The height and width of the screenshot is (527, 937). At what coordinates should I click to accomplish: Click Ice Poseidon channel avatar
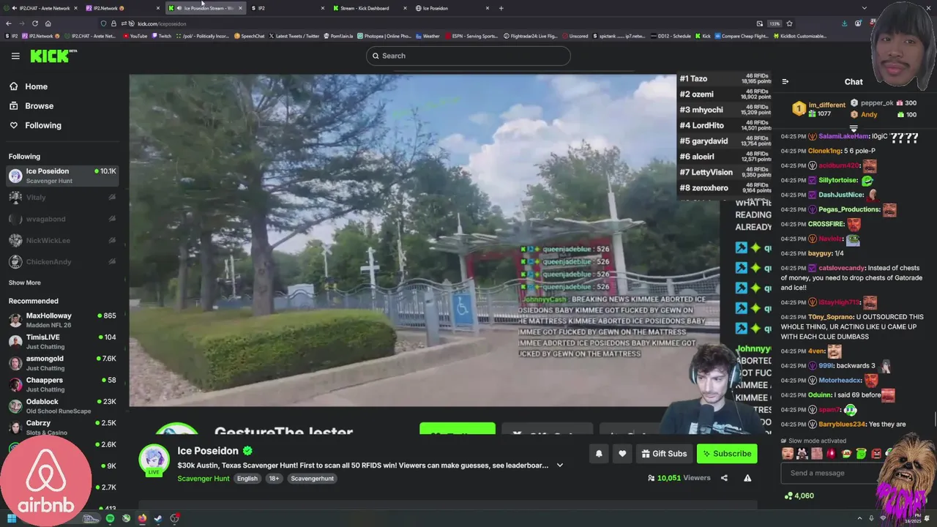coord(154,460)
